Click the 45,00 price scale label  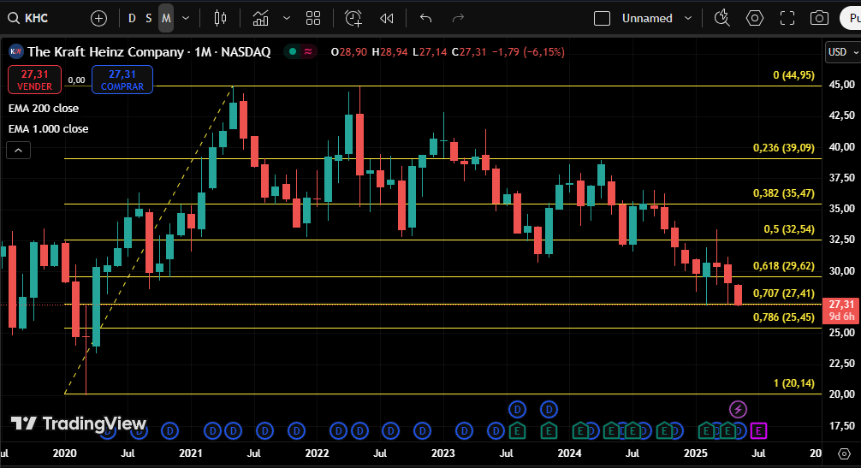pos(841,85)
